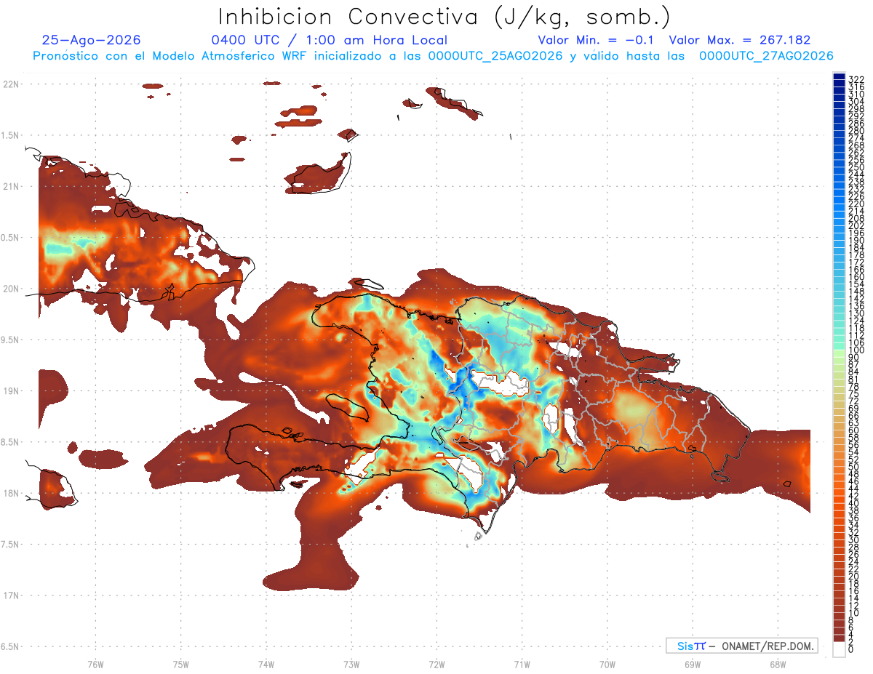Screen dimensions: 873x674
Task: Click the '70W' longitude label
Action: pyautogui.click(x=607, y=664)
